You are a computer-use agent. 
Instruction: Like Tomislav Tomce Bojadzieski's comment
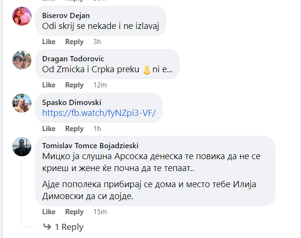tap(49, 212)
